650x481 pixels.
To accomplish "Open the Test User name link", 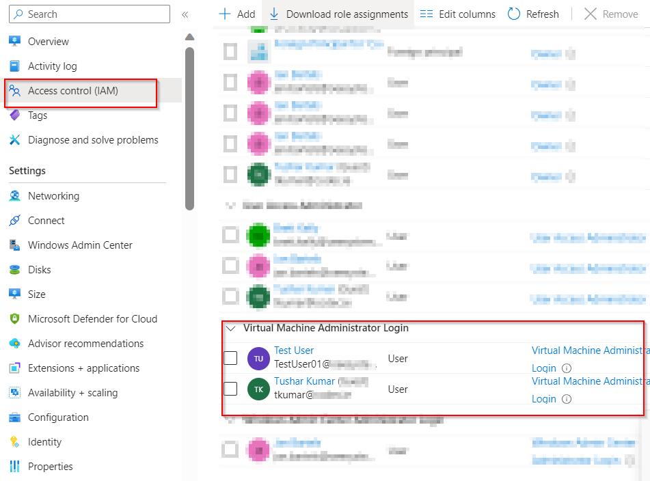I will 294,351.
